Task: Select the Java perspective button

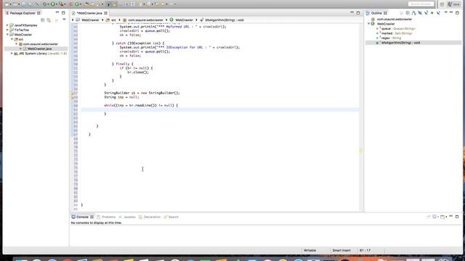Action: point(453,4)
